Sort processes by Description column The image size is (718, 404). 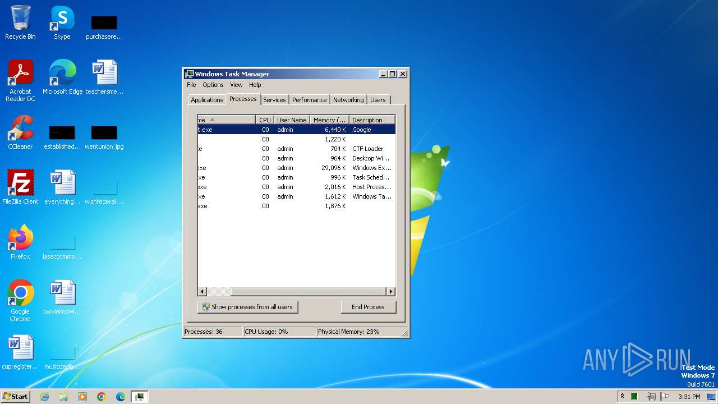point(372,120)
